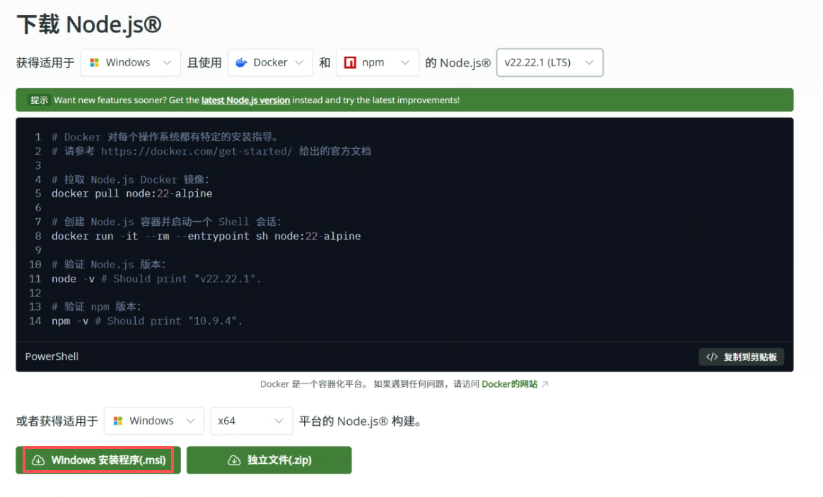
Task: Click the Windows logo icon in top dropdown
Action: click(x=95, y=62)
